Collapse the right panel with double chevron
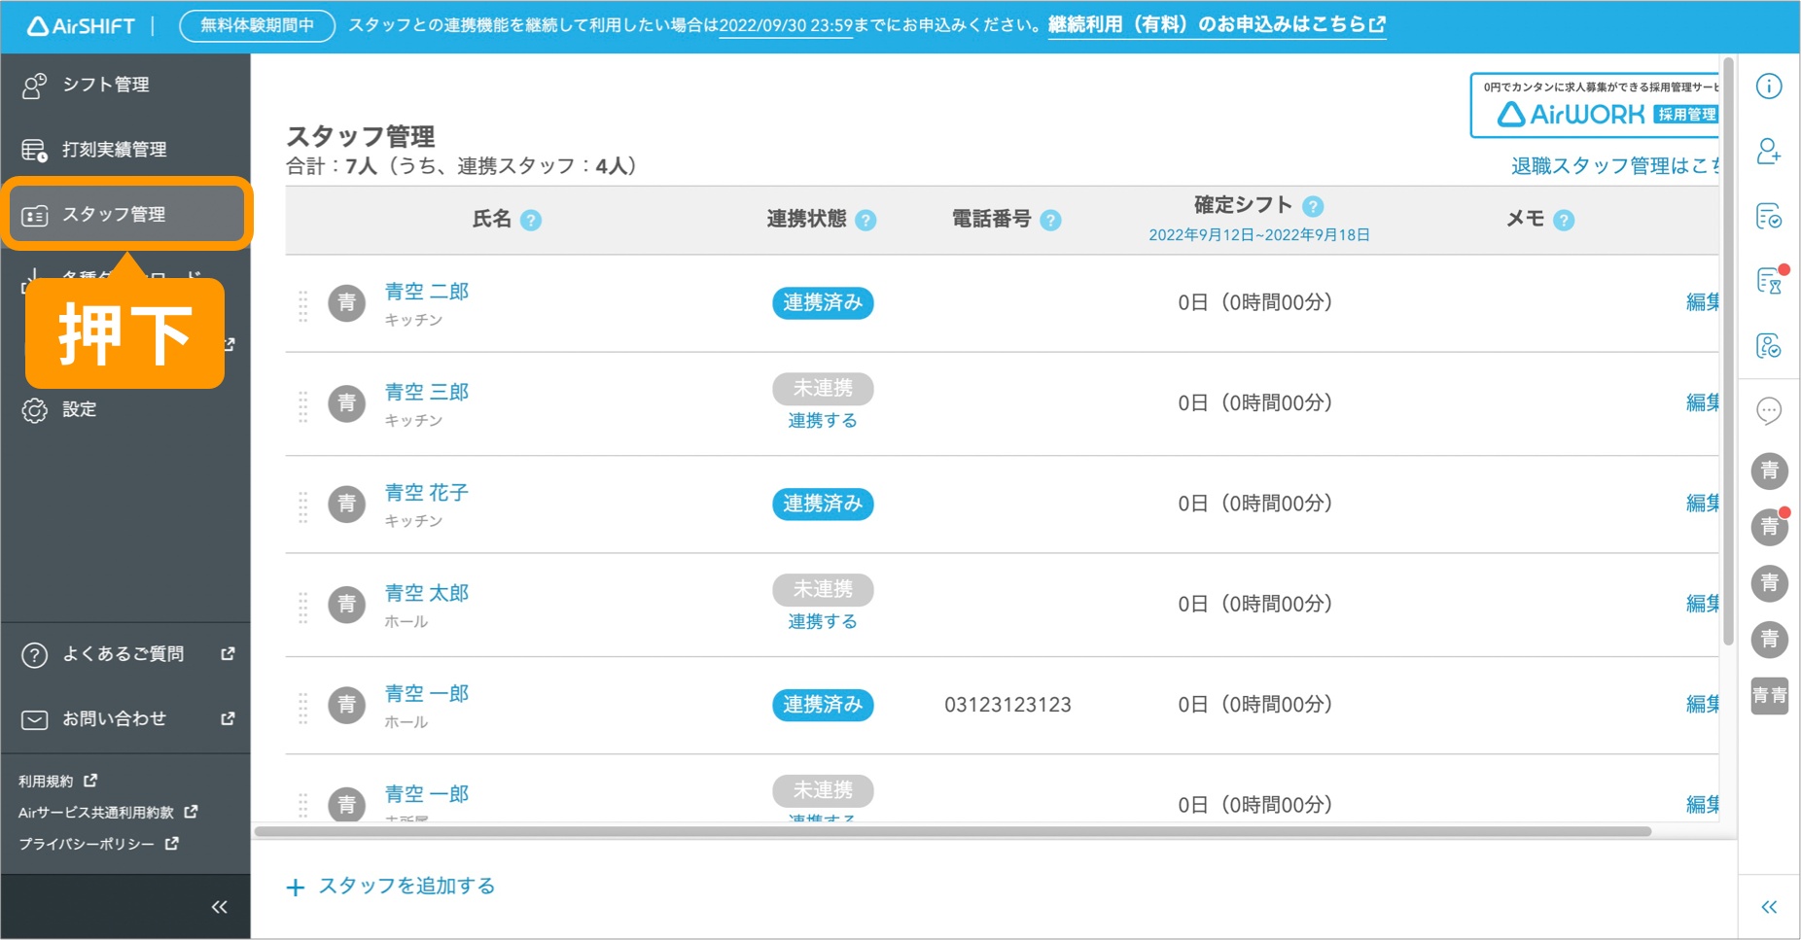This screenshot has height=940, width=1801. [1769, 907]
